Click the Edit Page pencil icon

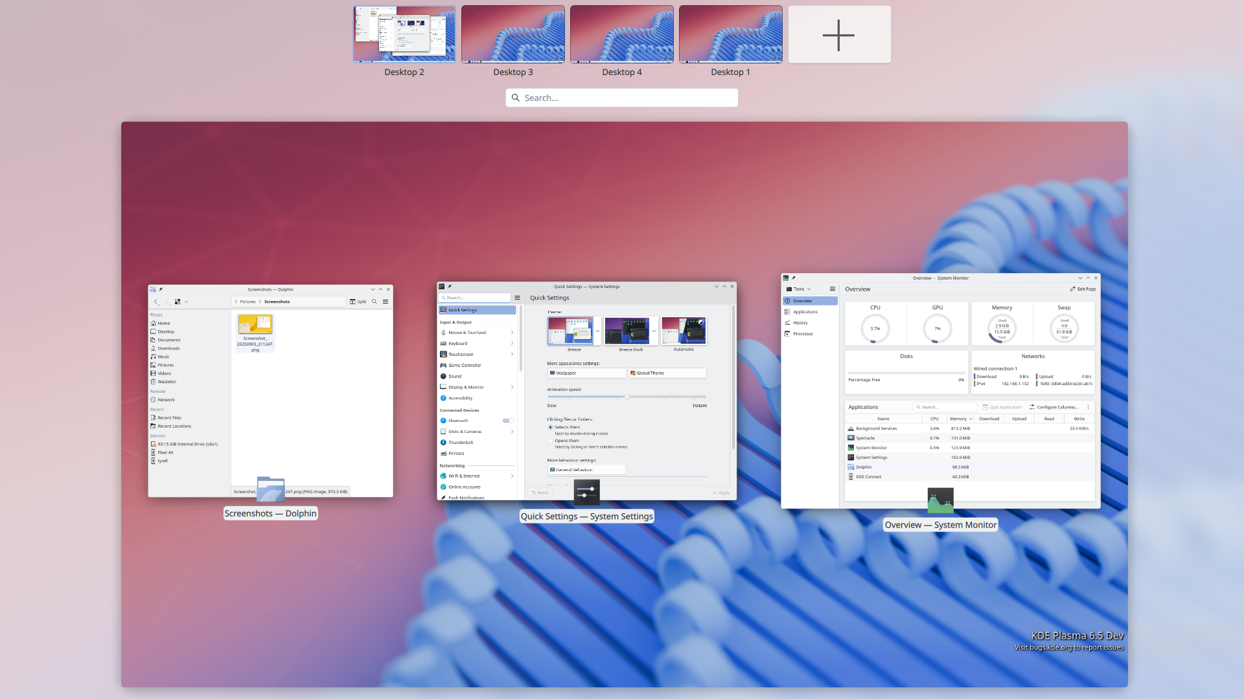click(1072, 289)
